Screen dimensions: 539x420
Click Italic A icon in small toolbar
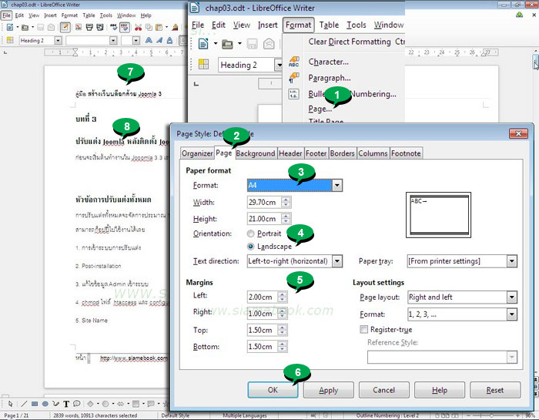click(159, 40)
